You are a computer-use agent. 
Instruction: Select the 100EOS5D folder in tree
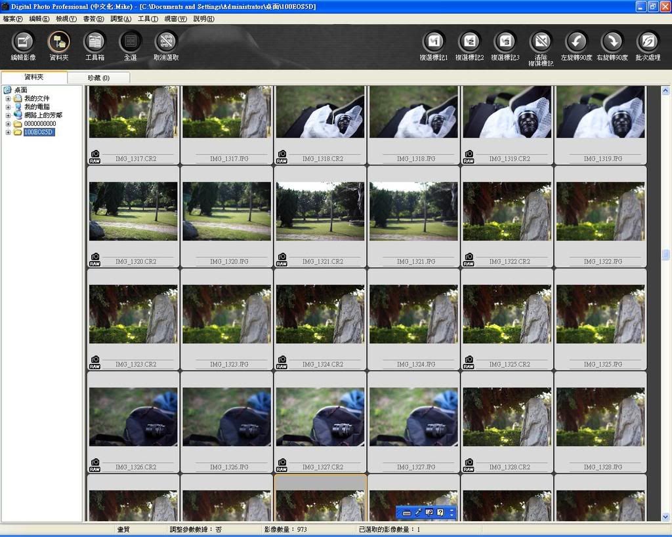[x=39, y=132]
